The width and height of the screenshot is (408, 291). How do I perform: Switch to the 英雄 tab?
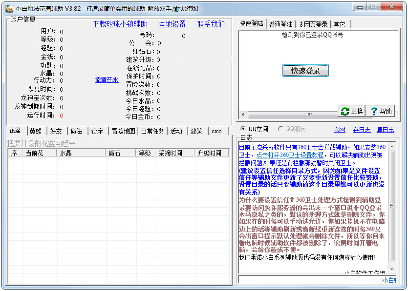pyautogui.click(x=35, y=131)
